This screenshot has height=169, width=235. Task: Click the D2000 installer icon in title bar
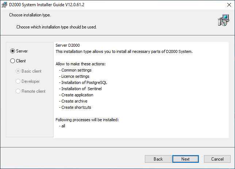pyautogui.click(x=5, y=5)
